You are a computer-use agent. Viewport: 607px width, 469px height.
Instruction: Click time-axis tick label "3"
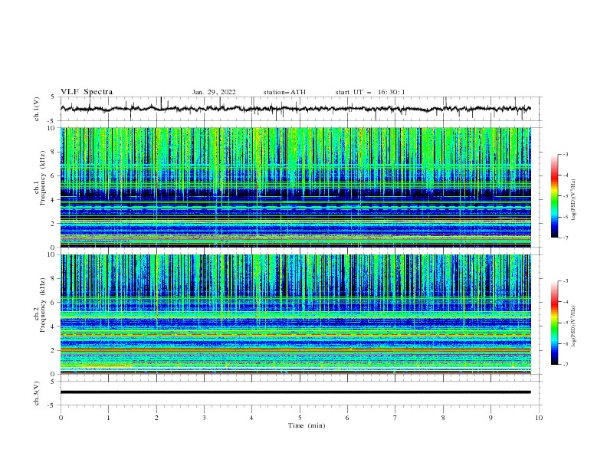[204, 418]
